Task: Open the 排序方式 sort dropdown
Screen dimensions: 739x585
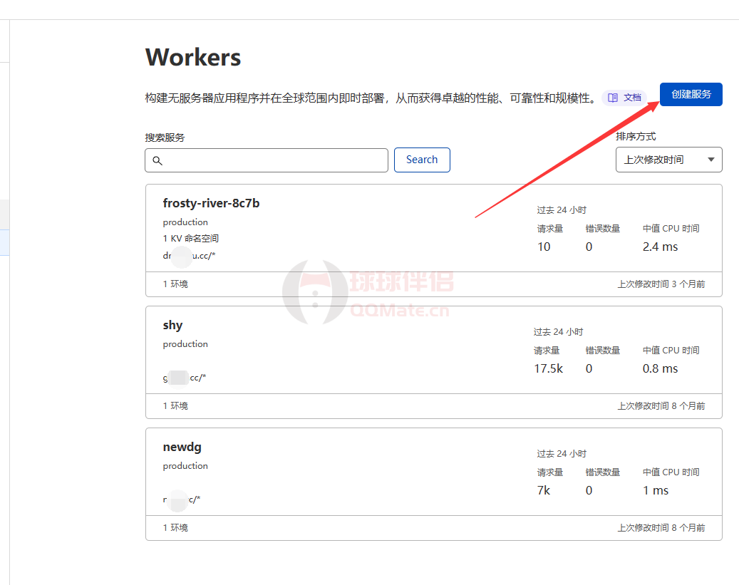Action: [668, 160]
